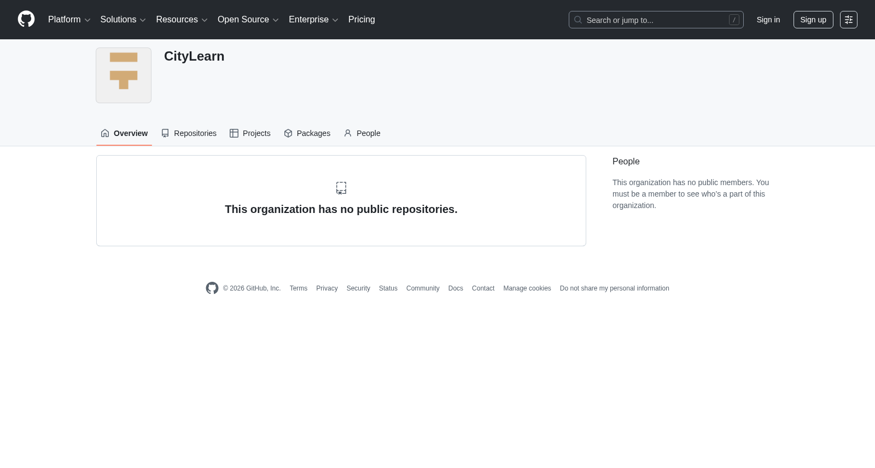Click the magnifier icon in search bar
The image size is (875, 468).
coord(578,20)
